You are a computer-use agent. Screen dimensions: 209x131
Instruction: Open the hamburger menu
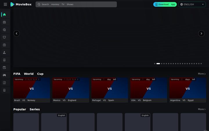click(5, 4)
